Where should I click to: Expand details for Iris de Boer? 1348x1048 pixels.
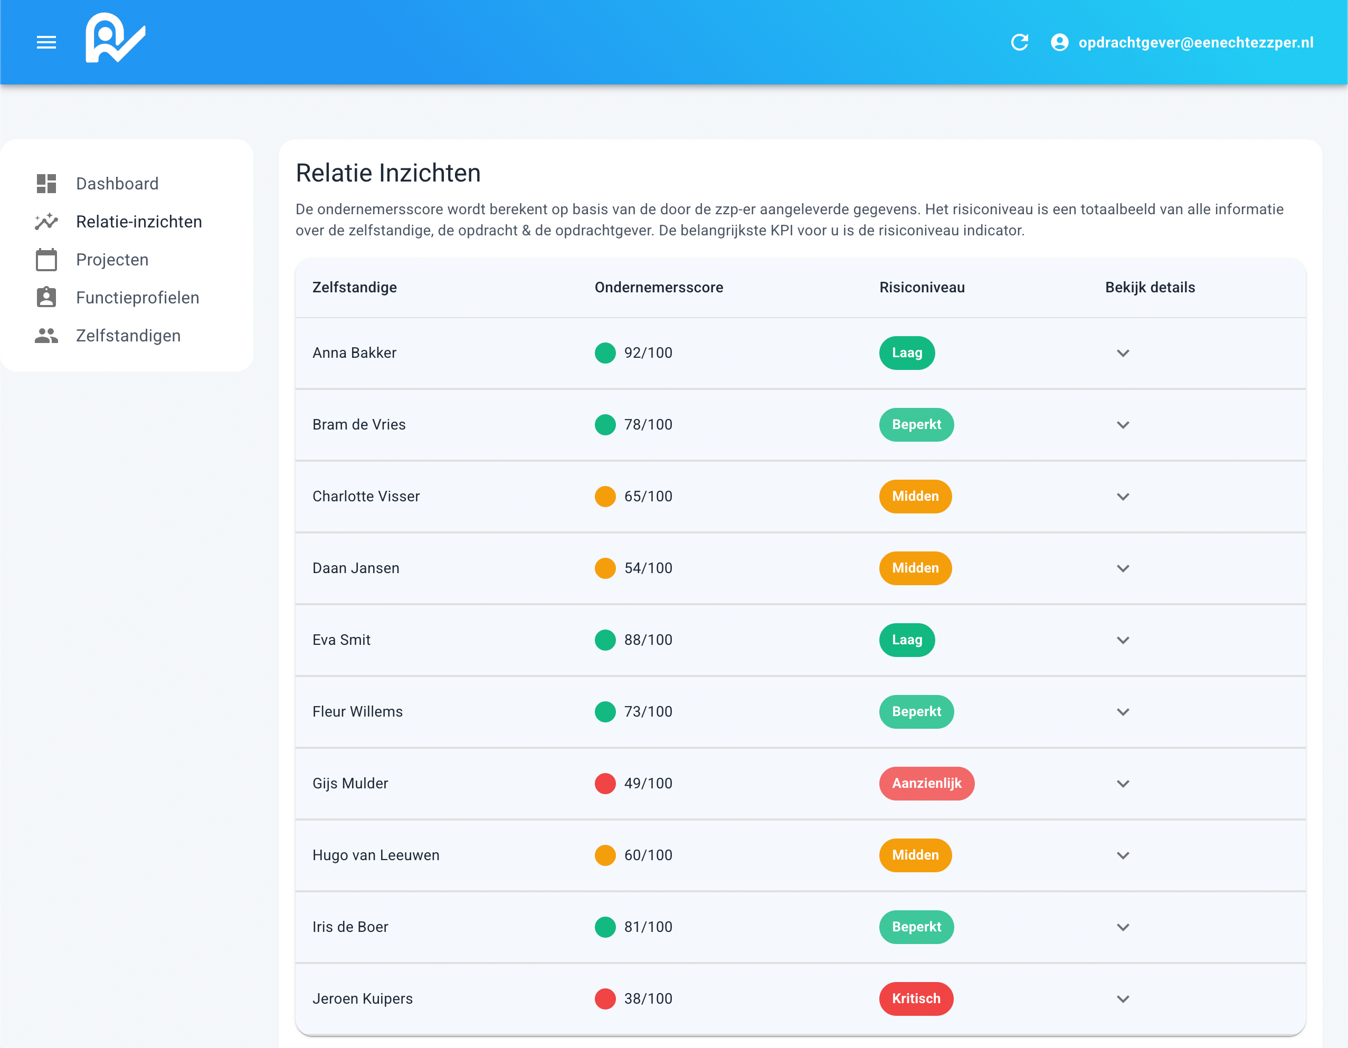tap(1123, 927)
